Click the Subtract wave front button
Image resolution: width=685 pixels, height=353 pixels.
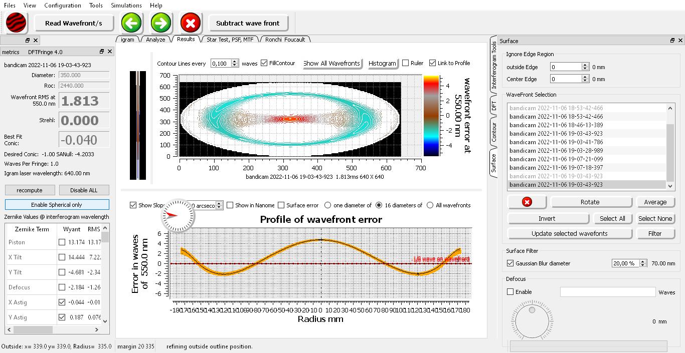click(x=248, y=23)
